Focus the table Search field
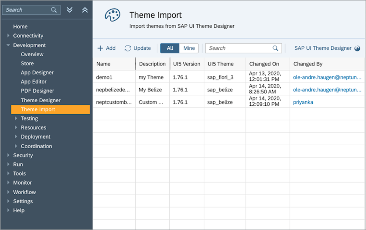This screenshot has height=230, width=366. click(243, 48)
